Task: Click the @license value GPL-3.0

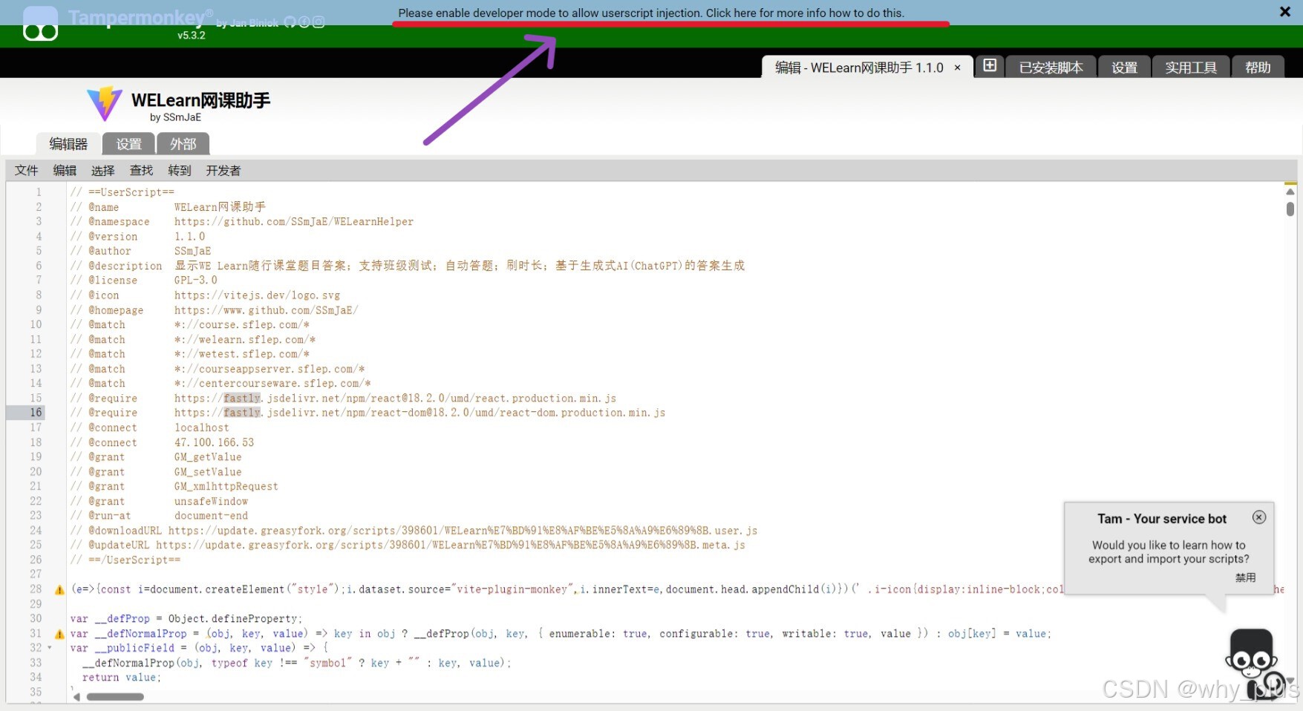Action: pos(196,281)
